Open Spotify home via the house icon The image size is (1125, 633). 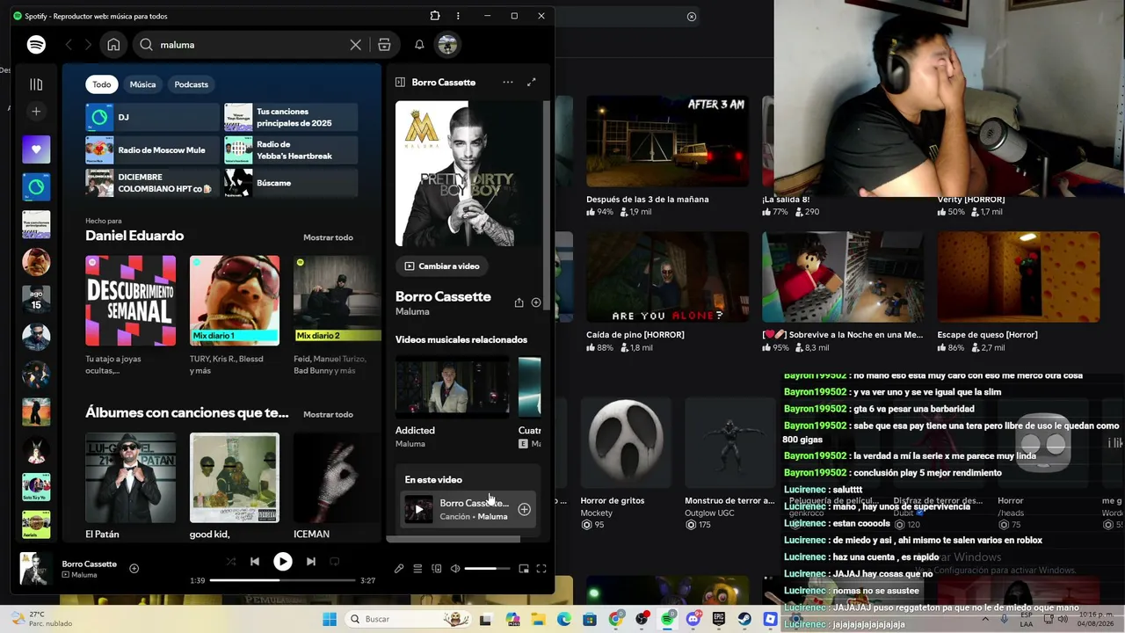(x=113, y=45)
